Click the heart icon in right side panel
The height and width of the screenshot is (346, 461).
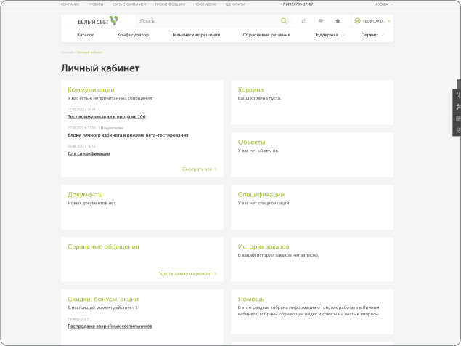click(457, 130)
